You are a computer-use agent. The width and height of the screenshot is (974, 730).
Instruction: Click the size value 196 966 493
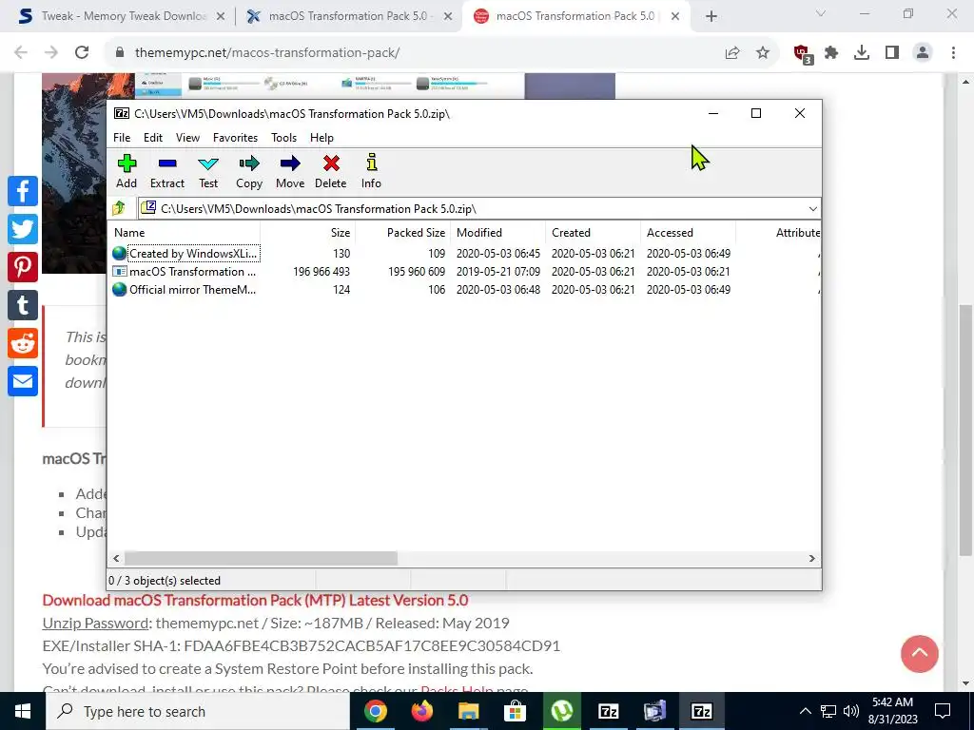[x=321, y=271]
